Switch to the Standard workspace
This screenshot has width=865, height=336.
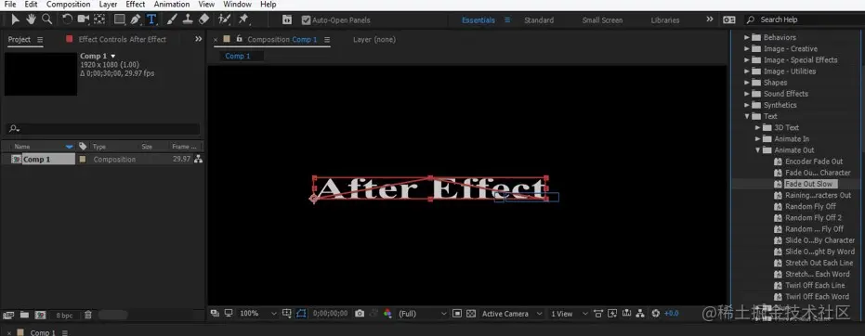click(x=539, y=19)
